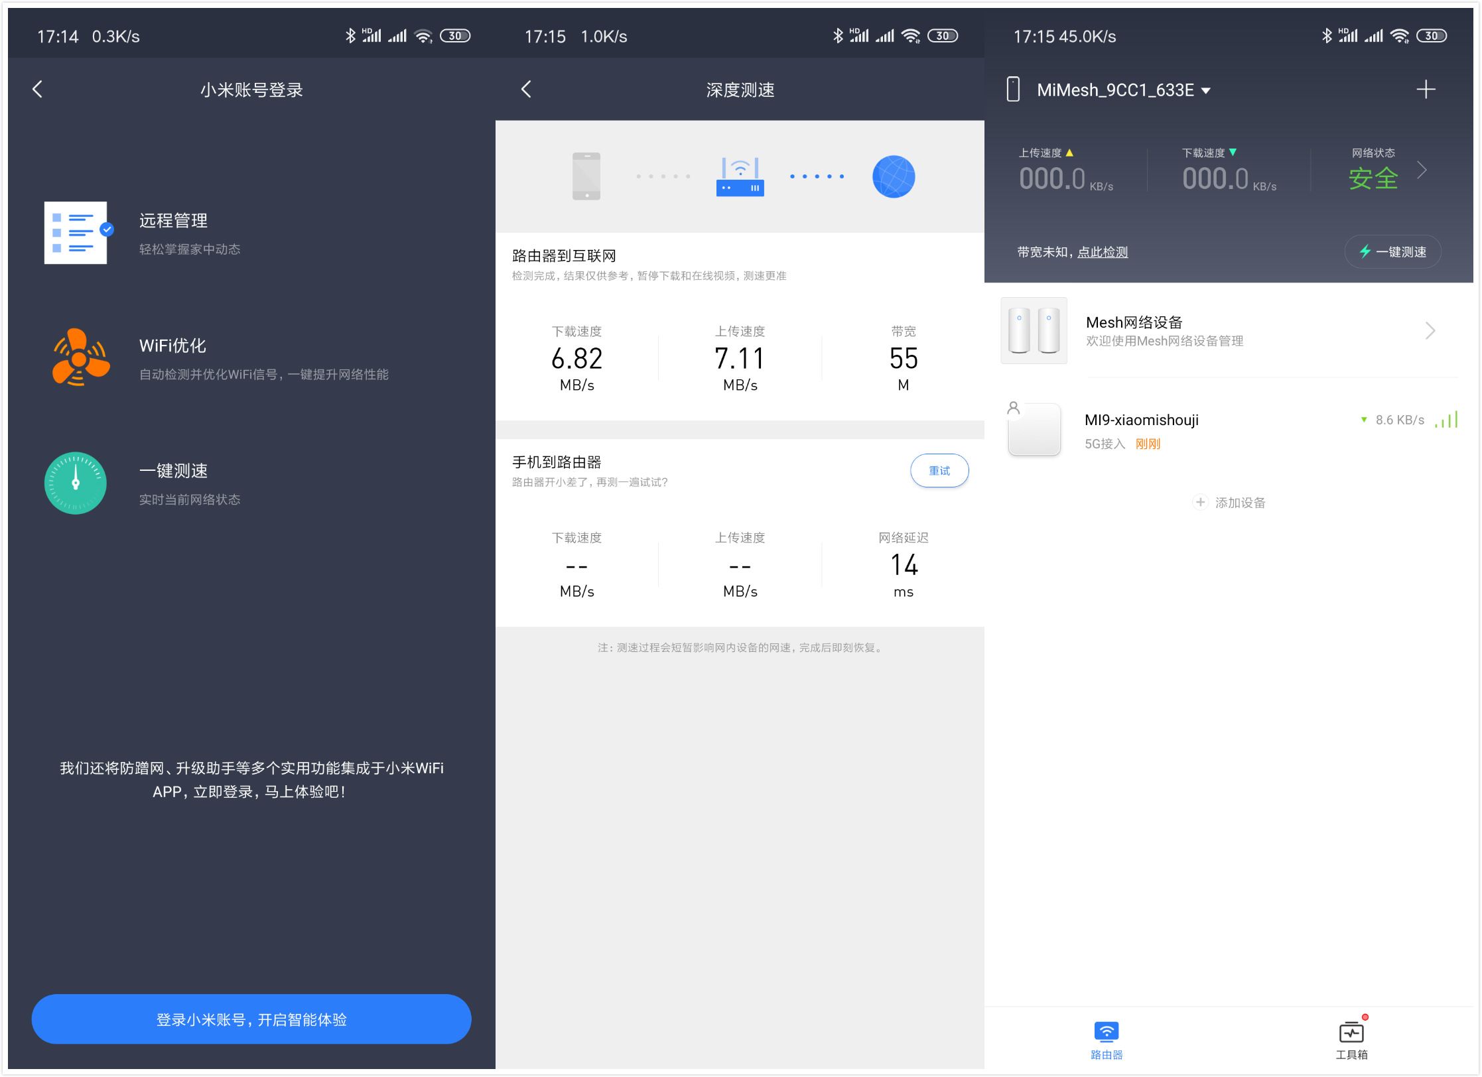
Task: Open the MI9-xiaomishouji device thumbnail
Action: 1034,429
